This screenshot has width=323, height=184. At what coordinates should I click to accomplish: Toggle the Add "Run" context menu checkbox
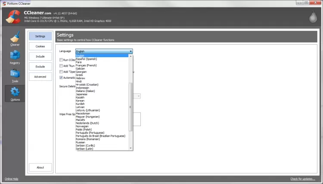(x=61, y=66)
